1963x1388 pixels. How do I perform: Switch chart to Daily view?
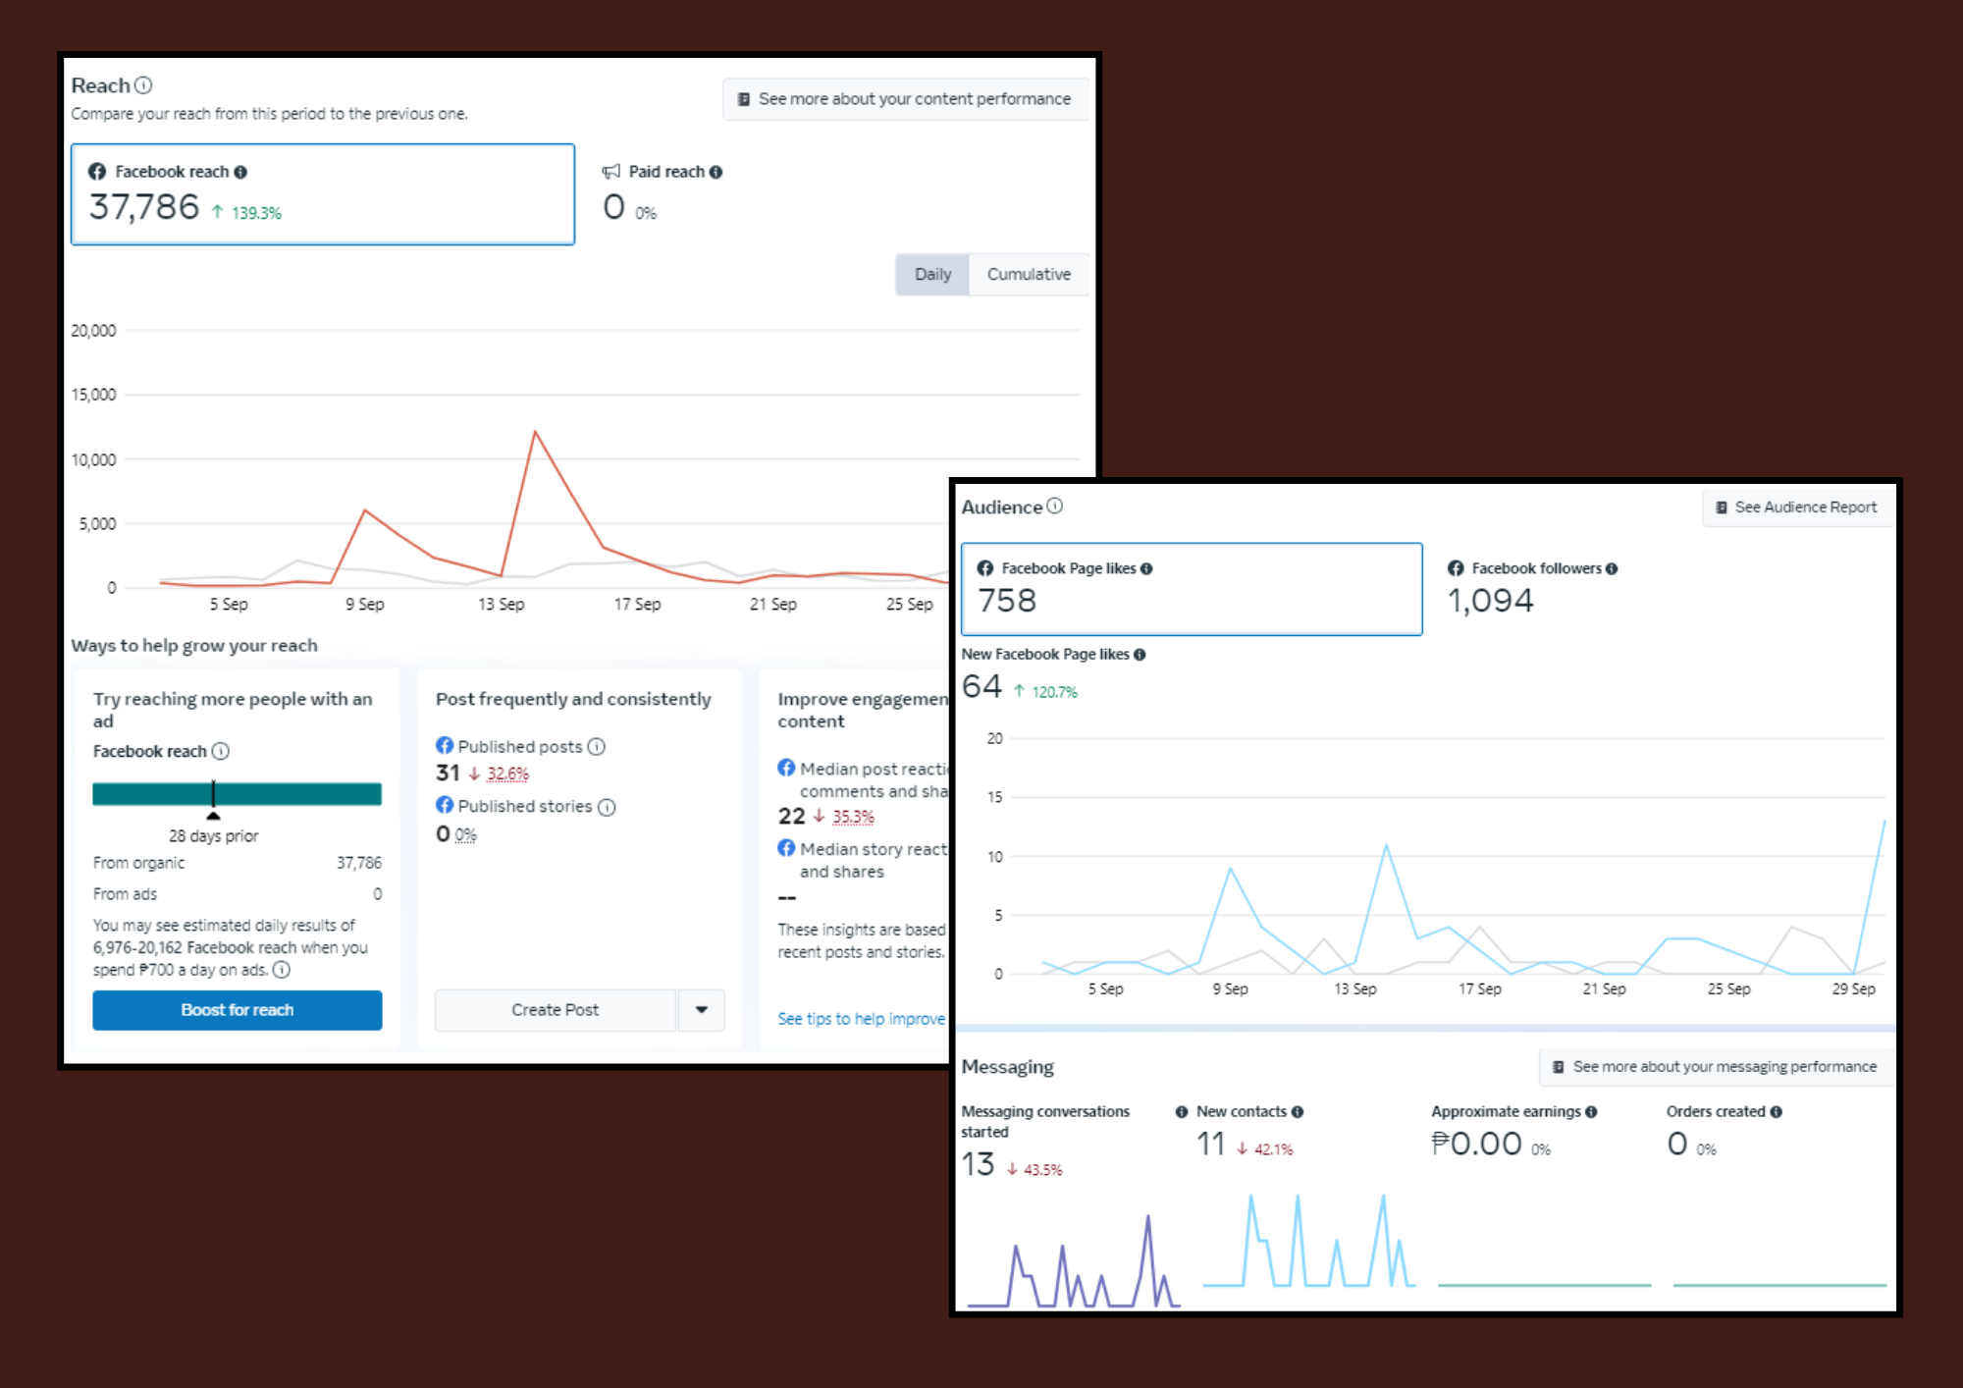(x=932, y=275)
